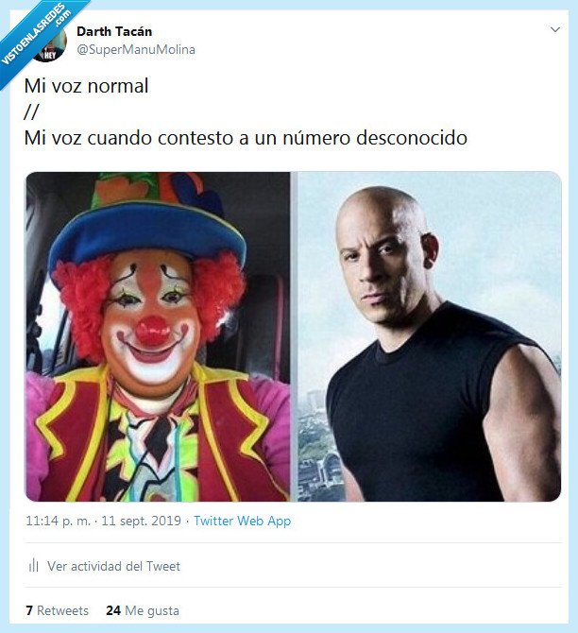Open the tweet options chevron menu
This screenshot has width=578, height=633.
click(x=555, y=29)
